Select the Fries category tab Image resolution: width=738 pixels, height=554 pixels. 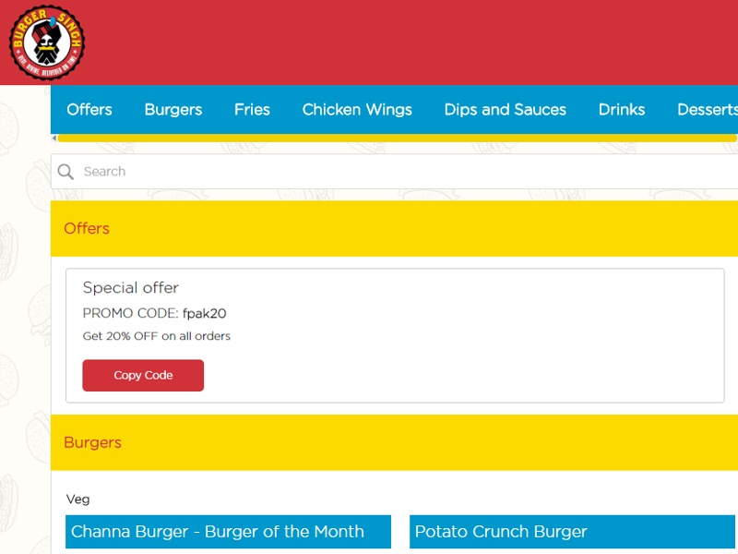[x=252, y=110]
